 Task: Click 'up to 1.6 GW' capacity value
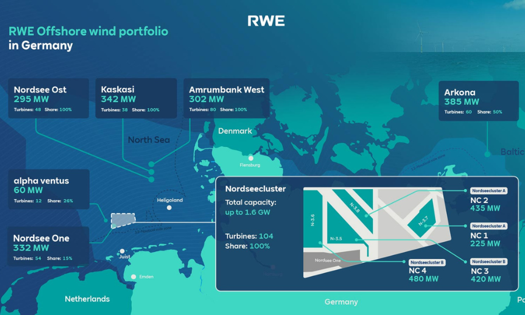click(247, 212)
